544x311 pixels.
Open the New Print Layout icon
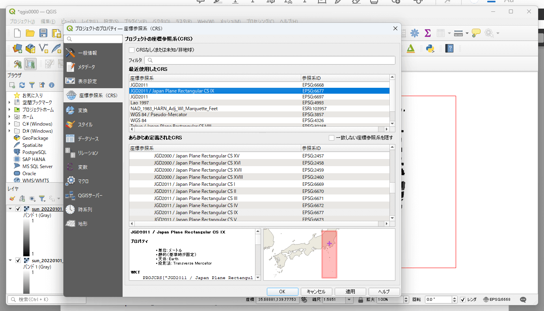(56, 33)
